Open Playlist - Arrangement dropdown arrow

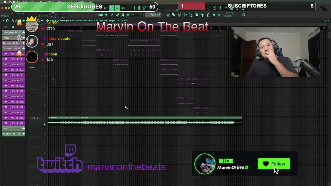75,20
